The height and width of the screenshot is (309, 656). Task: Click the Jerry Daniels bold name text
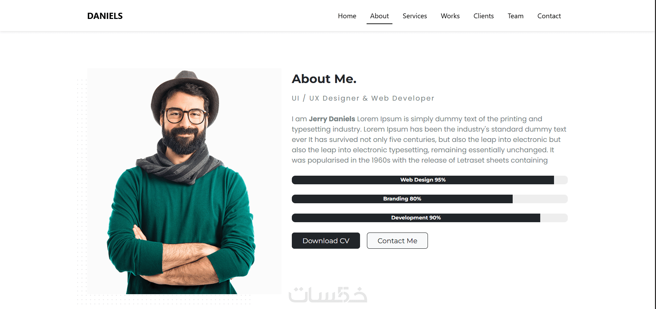[332, 119]
